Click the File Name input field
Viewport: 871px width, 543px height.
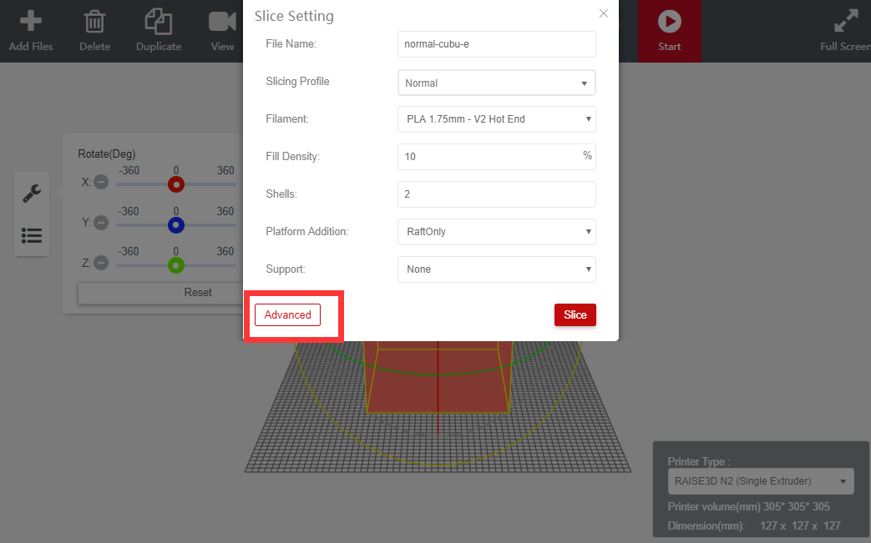point(497,44)
